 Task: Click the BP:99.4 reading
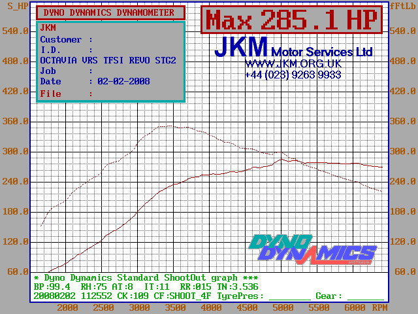(52, 287)
